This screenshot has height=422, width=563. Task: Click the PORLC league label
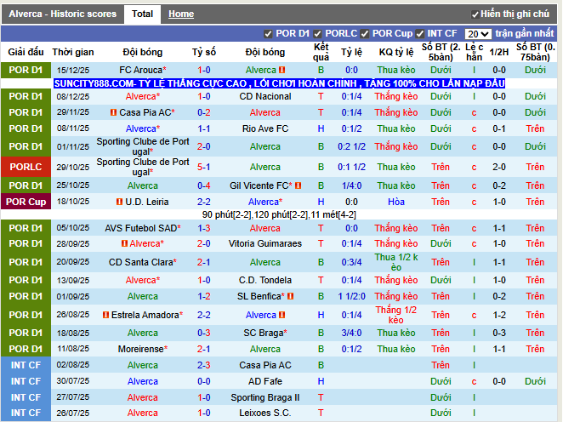pos(26,167)
